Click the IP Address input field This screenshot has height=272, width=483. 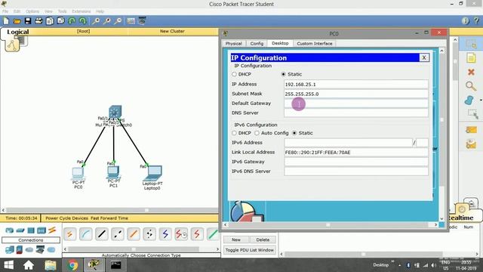tap(355, 84)
